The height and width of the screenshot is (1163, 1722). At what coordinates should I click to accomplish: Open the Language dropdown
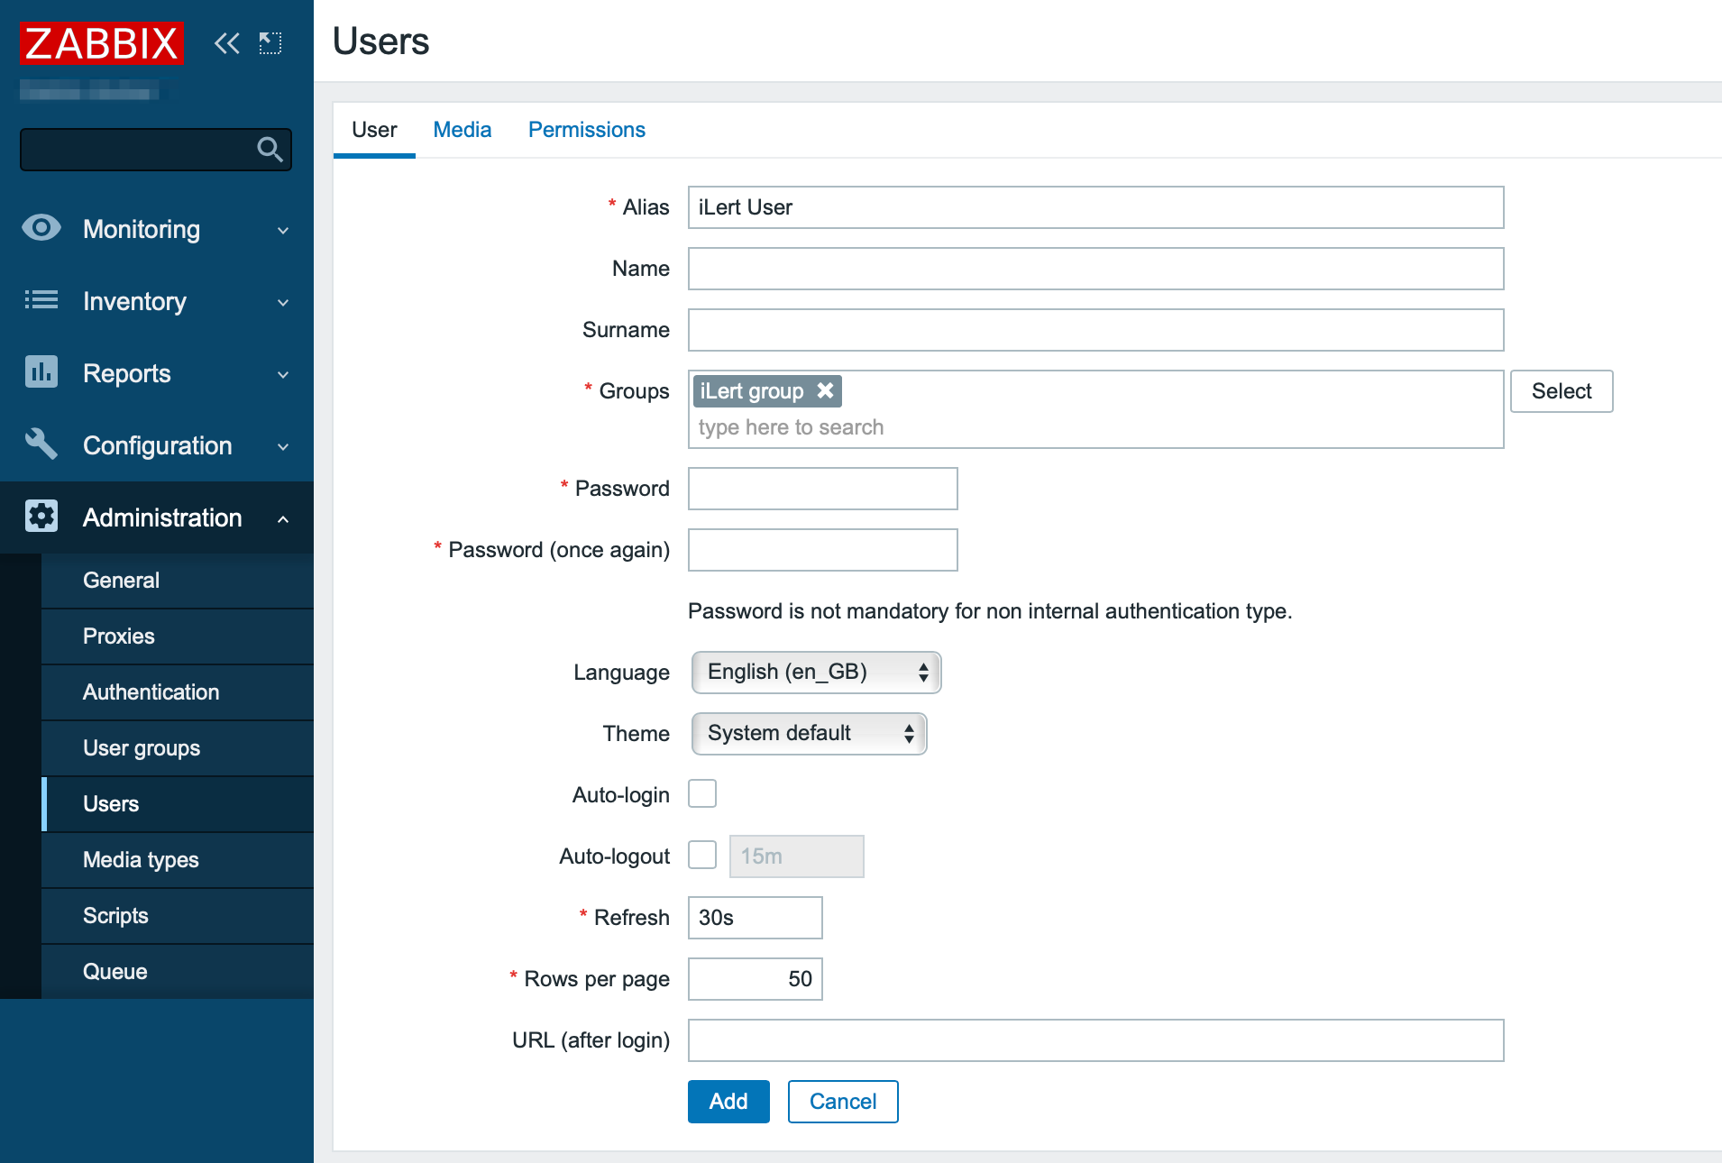point(816,673)
